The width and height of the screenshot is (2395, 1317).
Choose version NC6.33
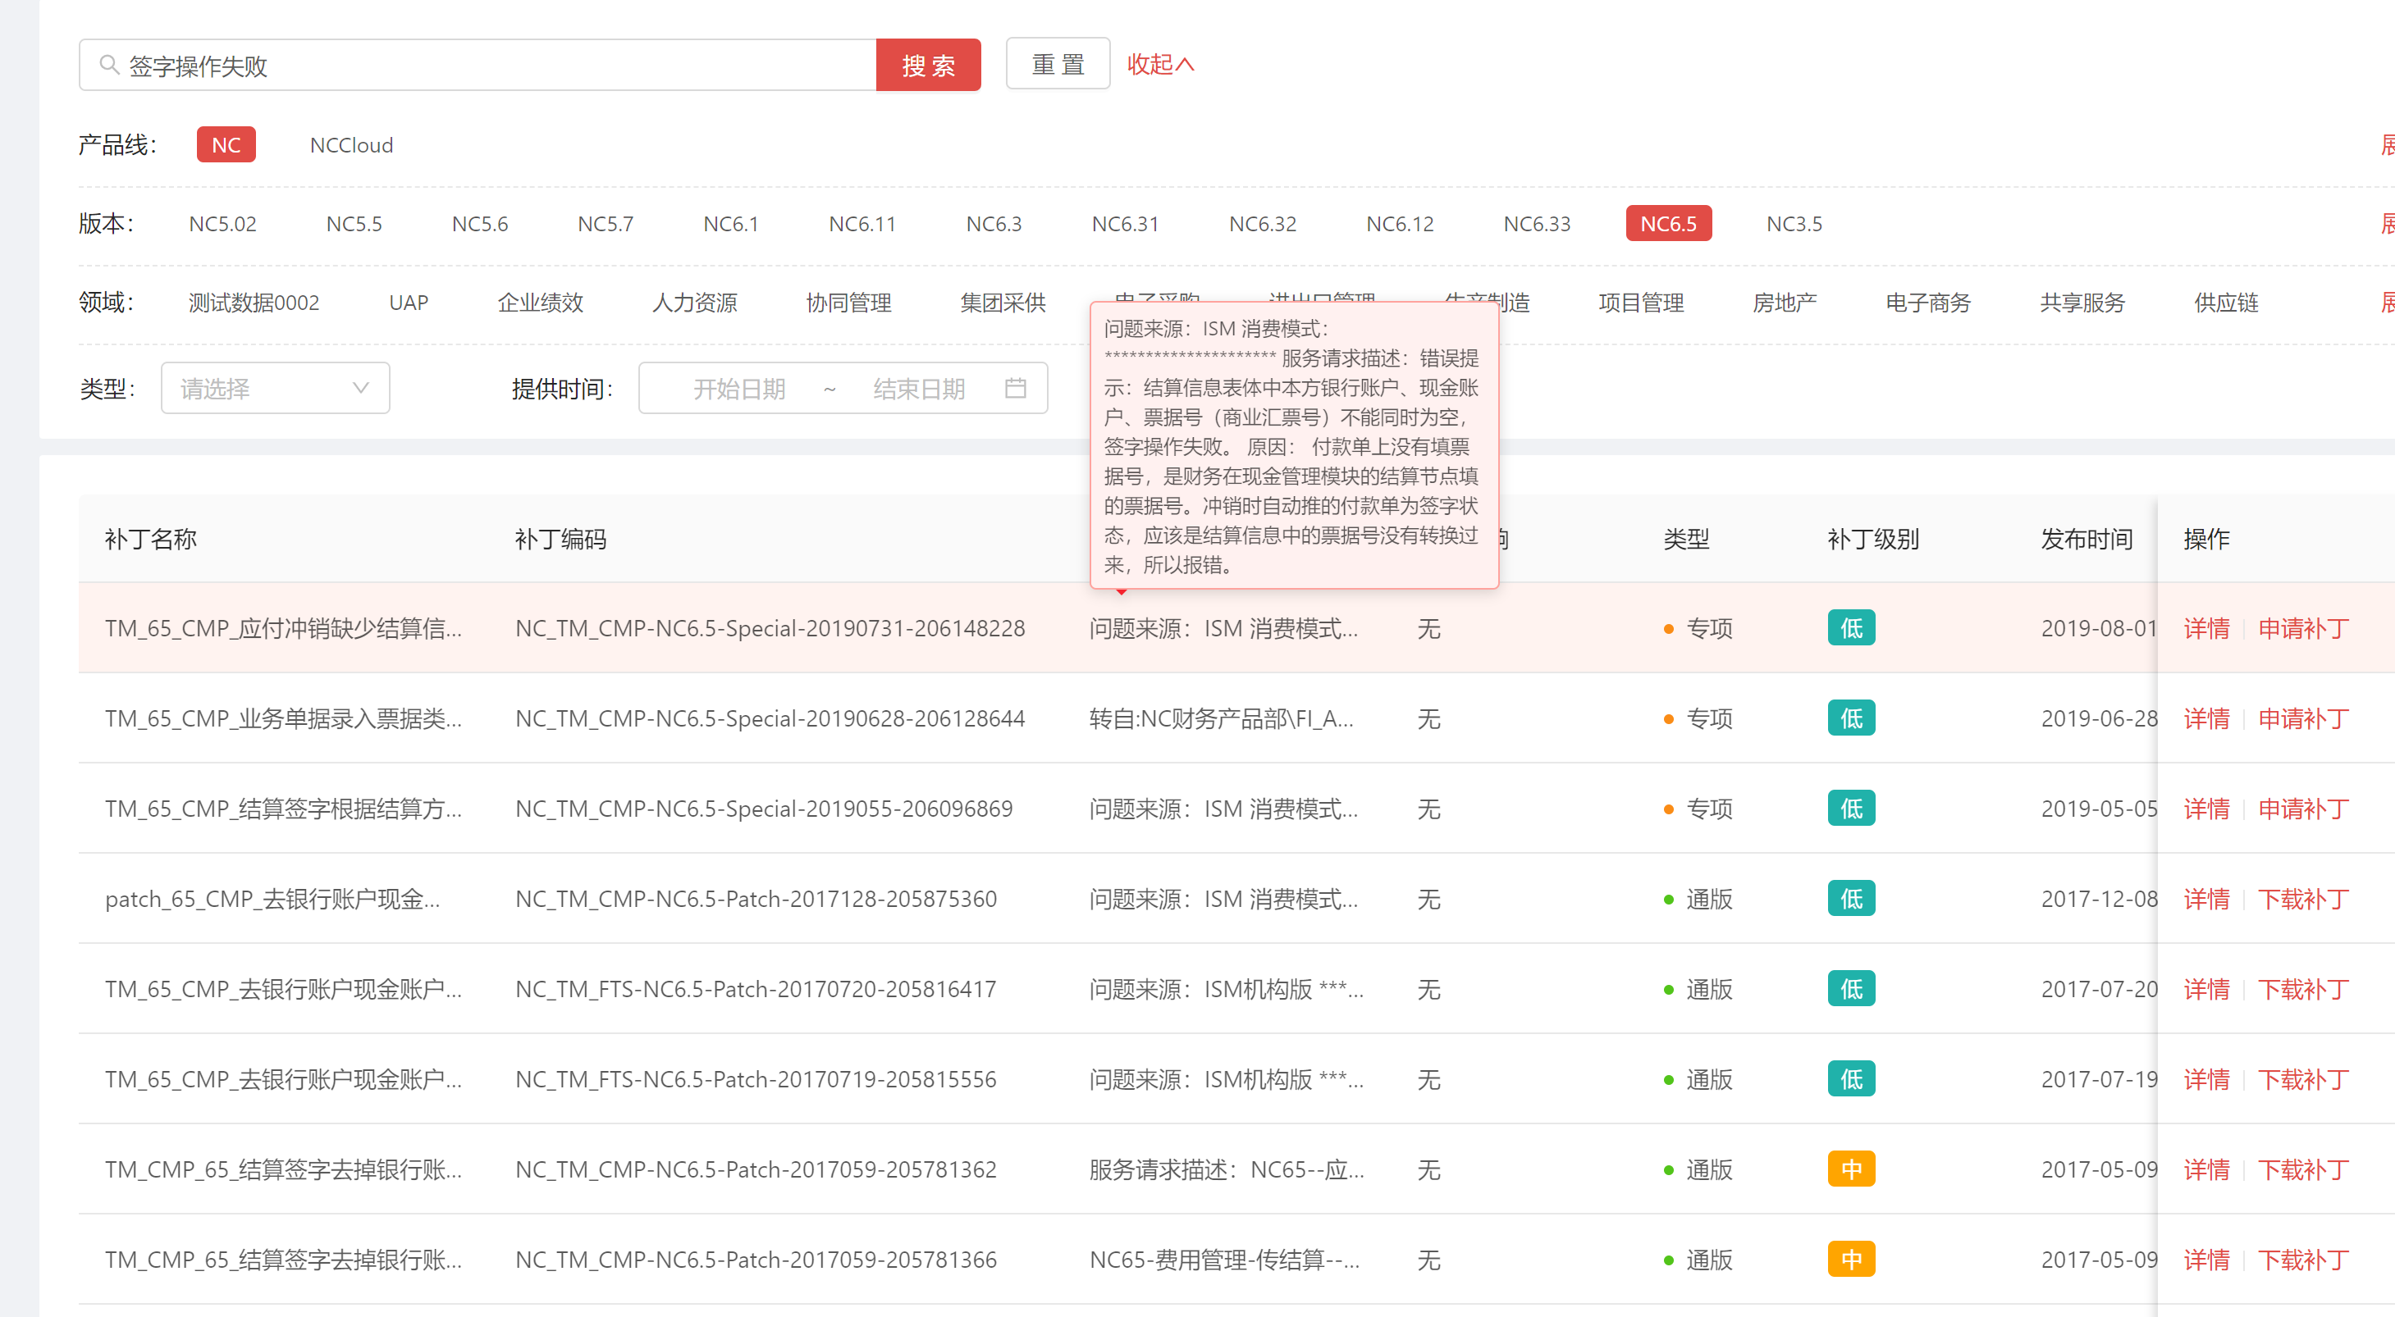coord(1537,224)
